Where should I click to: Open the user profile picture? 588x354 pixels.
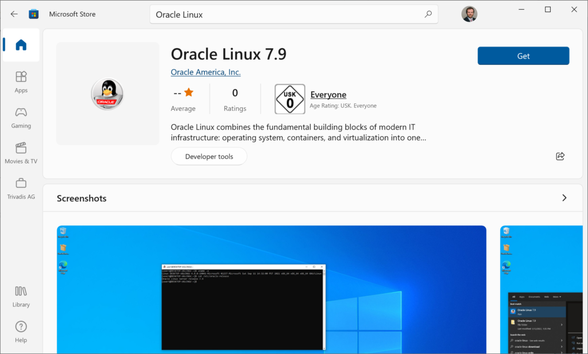(x=469, y=14)
